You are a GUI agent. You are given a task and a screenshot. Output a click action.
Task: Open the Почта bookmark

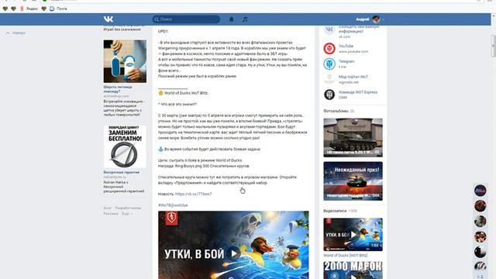pos(59,9)
